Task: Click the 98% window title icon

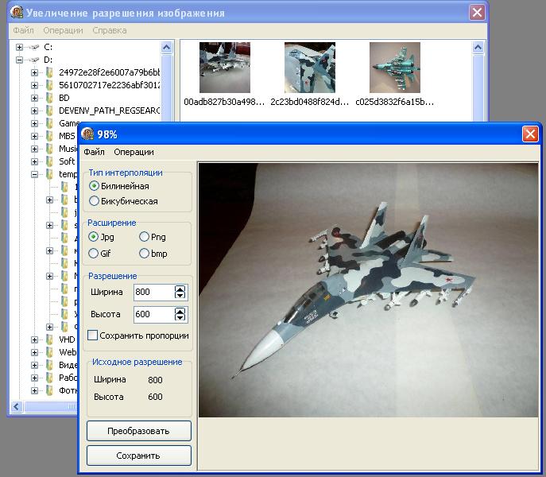Action: (x=87, y=134)
